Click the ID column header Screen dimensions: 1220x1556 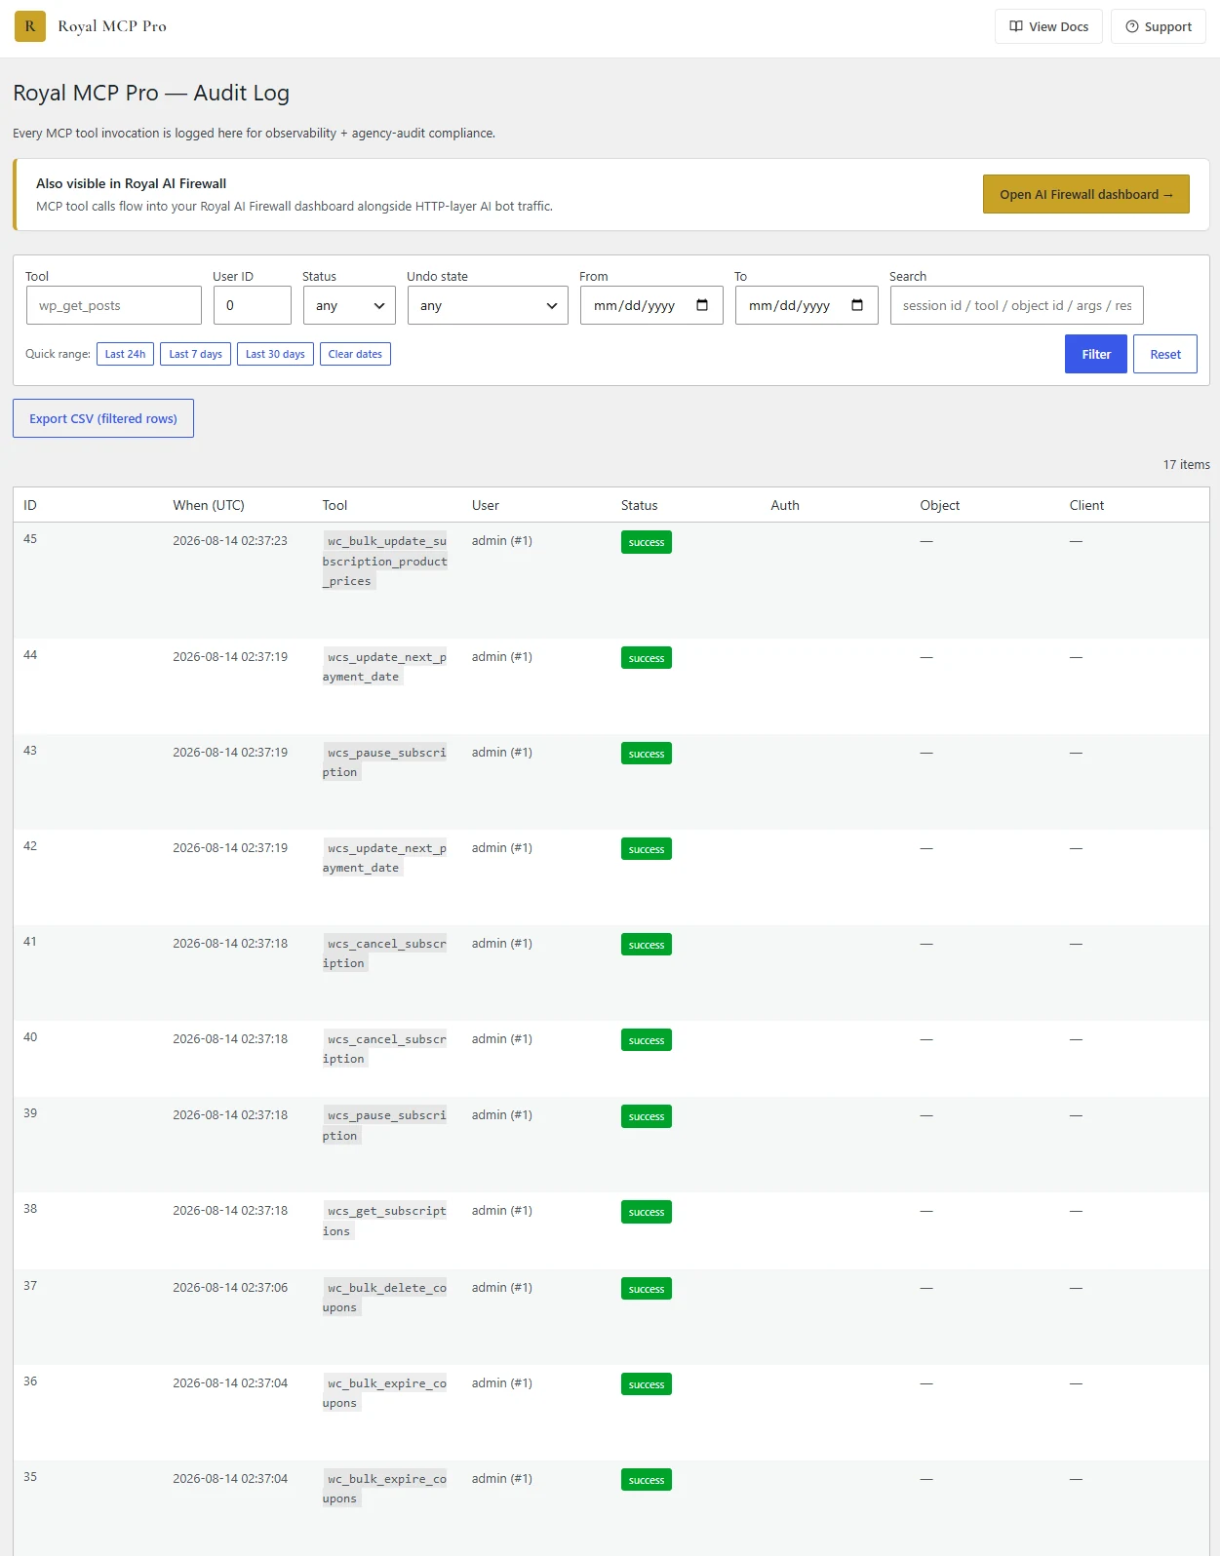point(30,505)
